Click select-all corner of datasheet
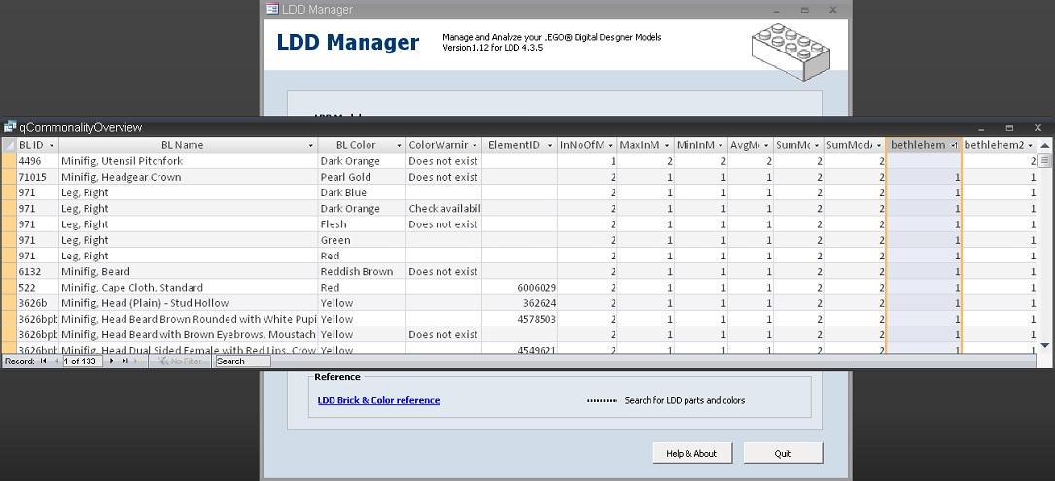This screenshot has height=481, width=1055. click(x=9, y=145)
